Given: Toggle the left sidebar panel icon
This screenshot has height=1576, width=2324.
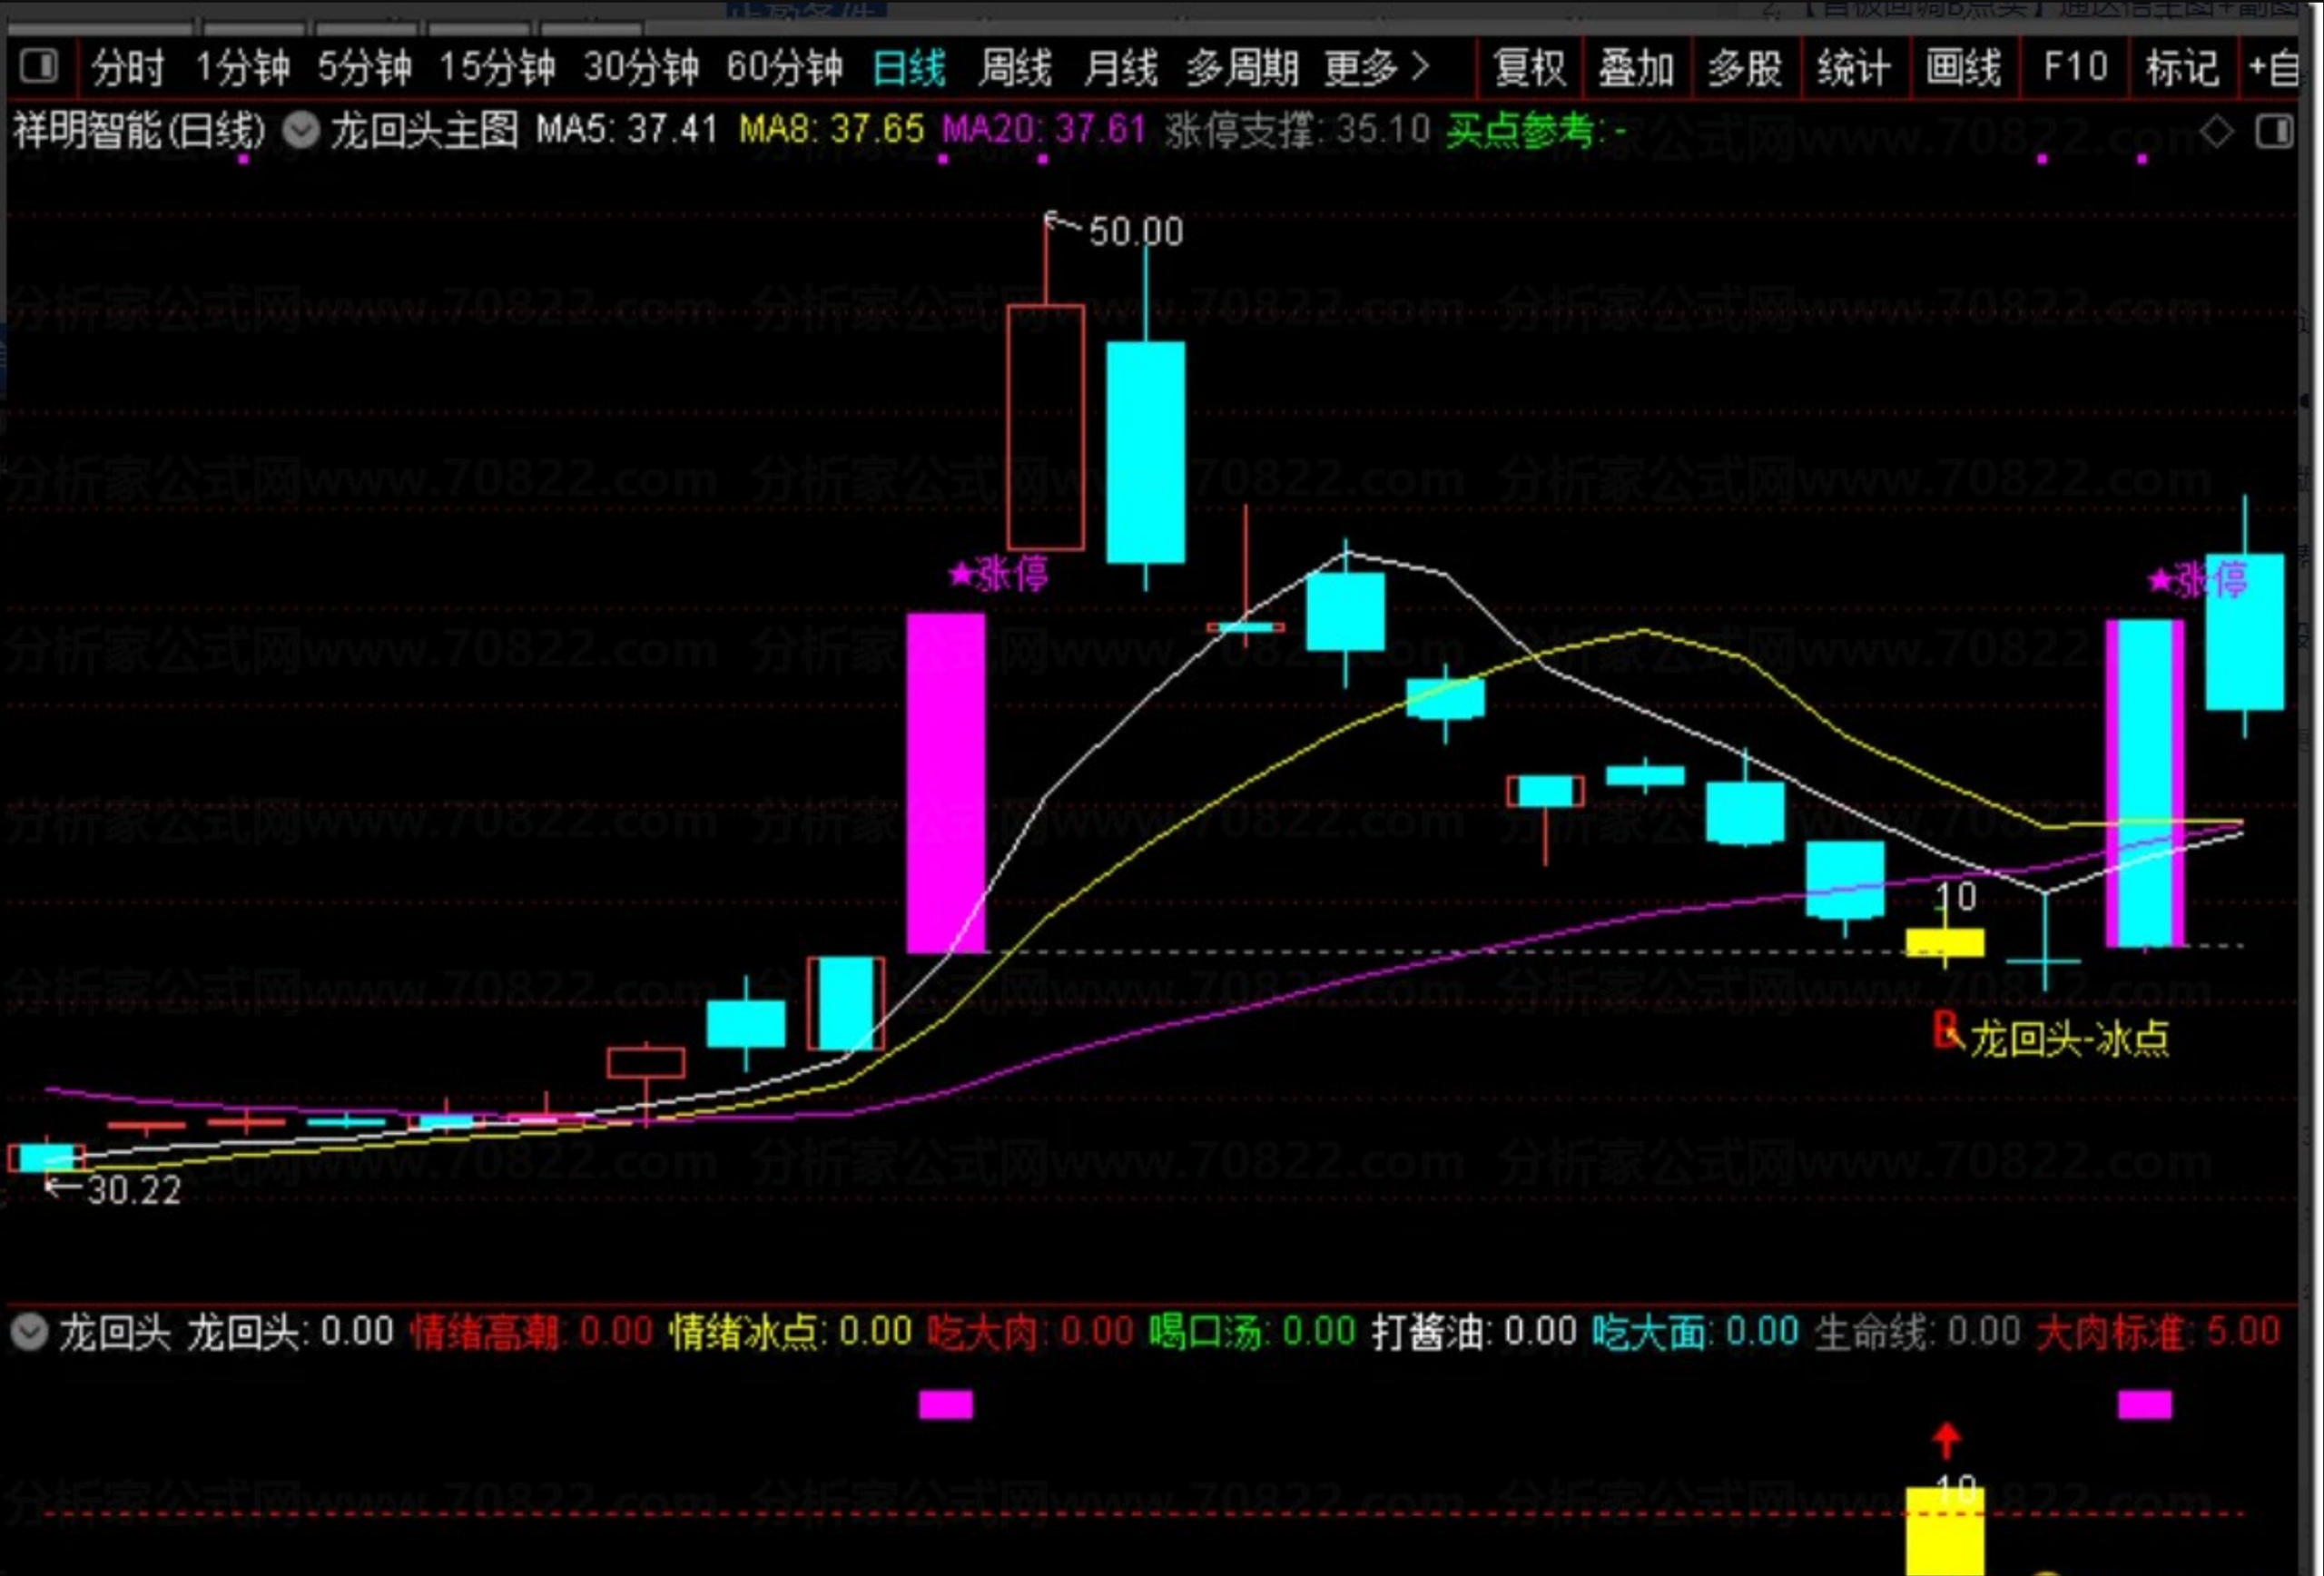Looking at the screenshot, I should pyautogui.click(x=39, y=67).
